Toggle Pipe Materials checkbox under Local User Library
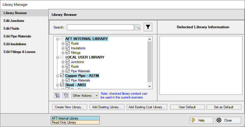Screen dimensions: 245x127 pyautogui.click(x=68, y=71)
